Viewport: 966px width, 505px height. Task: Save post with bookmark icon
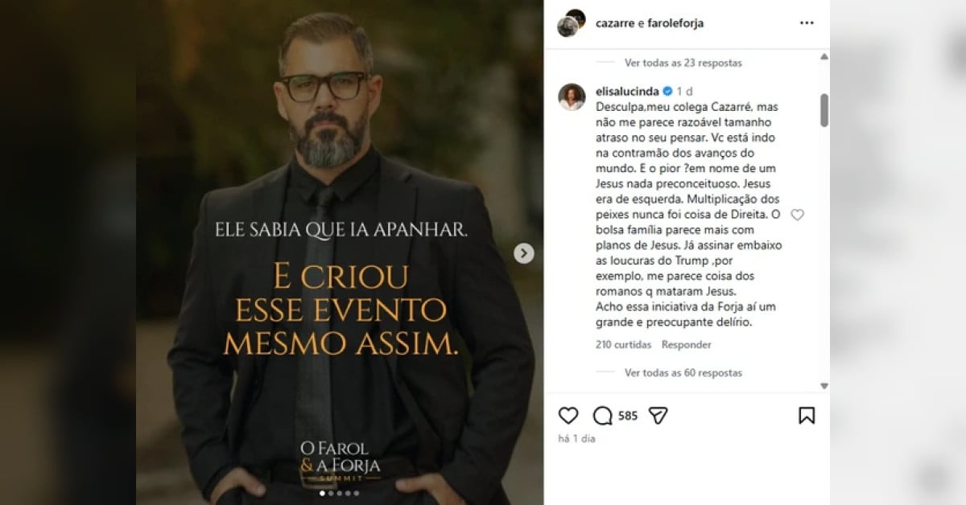(806, 416)
